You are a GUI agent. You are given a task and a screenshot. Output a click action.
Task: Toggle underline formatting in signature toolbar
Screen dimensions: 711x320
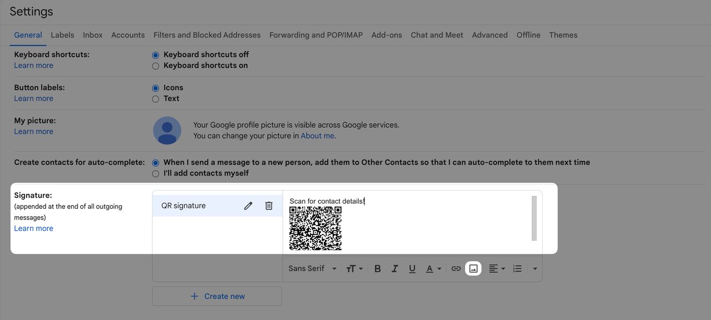click(x=412, y=268)
